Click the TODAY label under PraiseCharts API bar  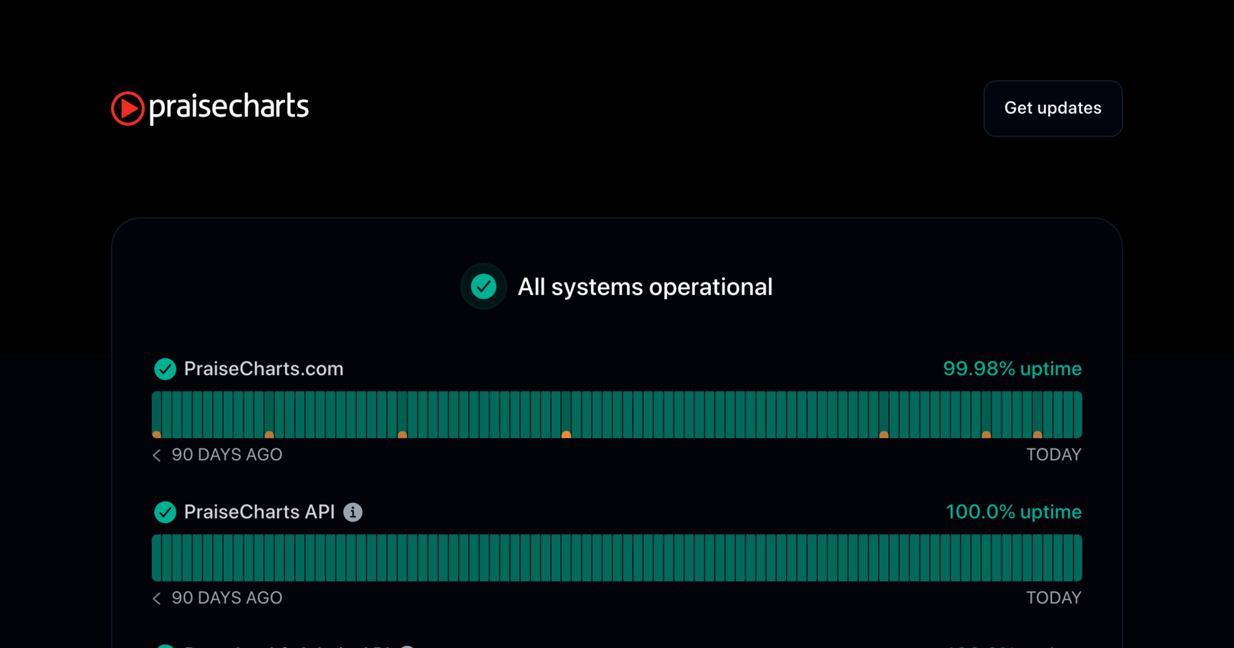1054,598
